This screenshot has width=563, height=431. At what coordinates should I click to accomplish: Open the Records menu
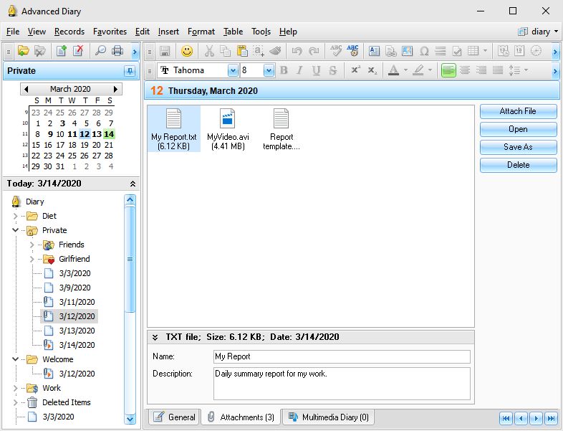click(69, 32)
